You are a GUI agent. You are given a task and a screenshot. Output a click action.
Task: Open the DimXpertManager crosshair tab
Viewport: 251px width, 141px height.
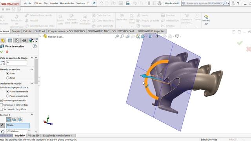24,41
